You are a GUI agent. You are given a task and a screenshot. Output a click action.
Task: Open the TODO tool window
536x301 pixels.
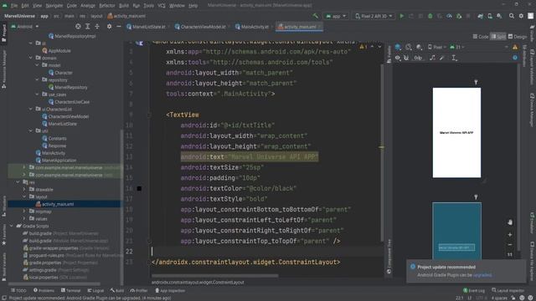[x=18, y=291]
